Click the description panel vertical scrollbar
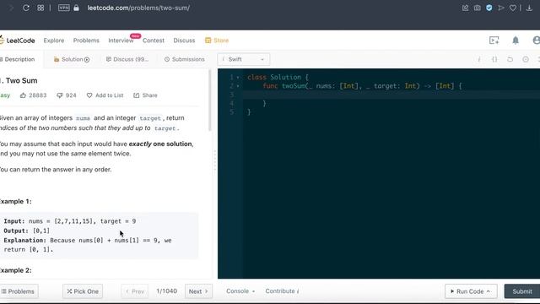540x304 pixels. coord(210,100)
